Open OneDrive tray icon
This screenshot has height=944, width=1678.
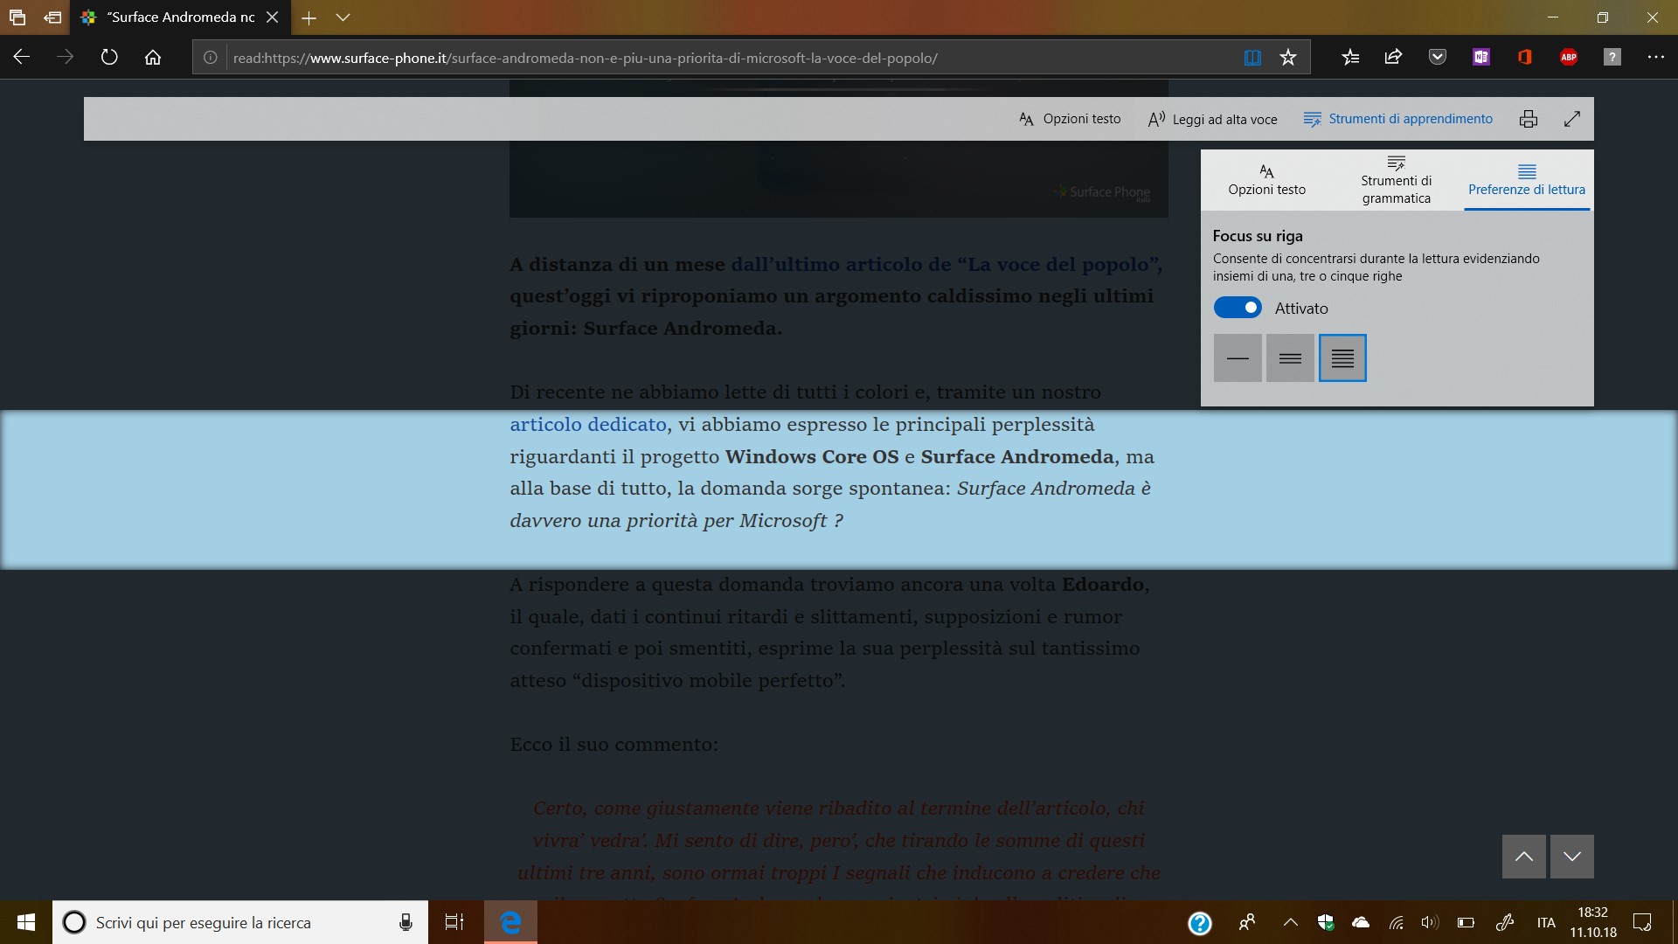pyautogui.click(x=1361, y=922)
